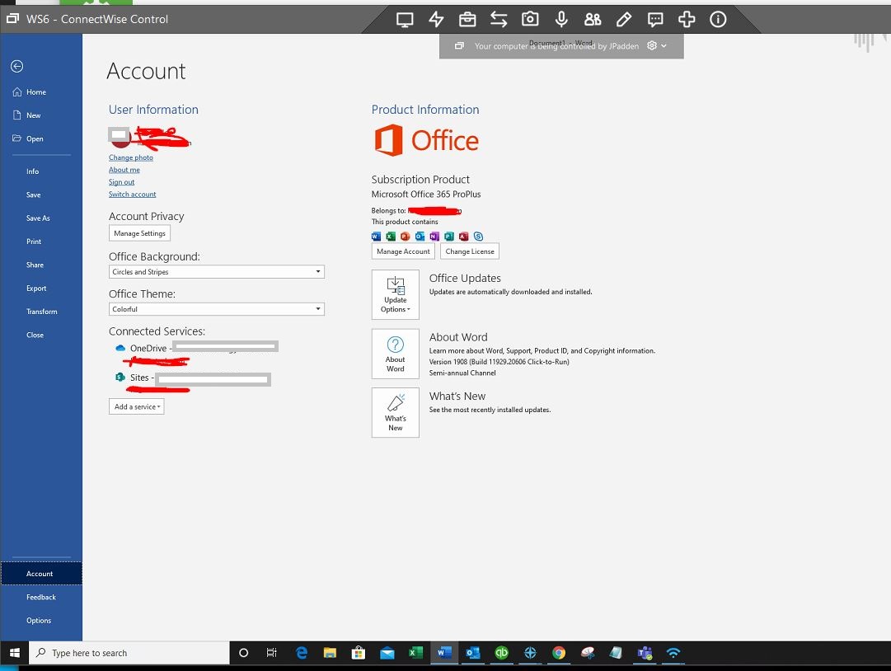Viewport: 891px width, 671px height.
Task: Open the Share page
Action: point(35,265)
